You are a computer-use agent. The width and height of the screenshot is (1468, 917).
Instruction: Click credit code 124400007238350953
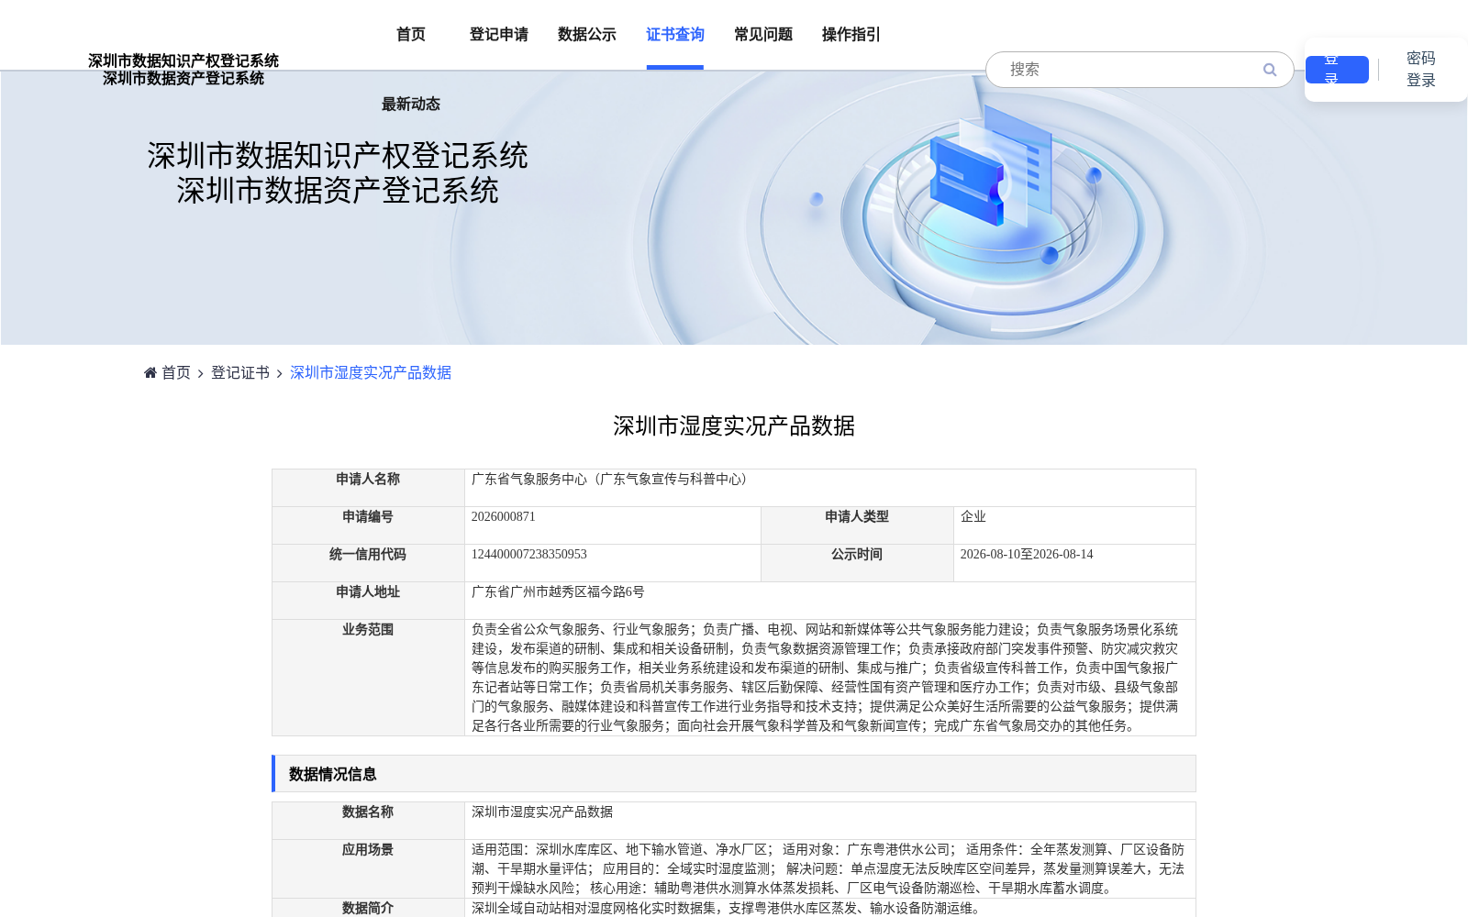pos(528,555)
